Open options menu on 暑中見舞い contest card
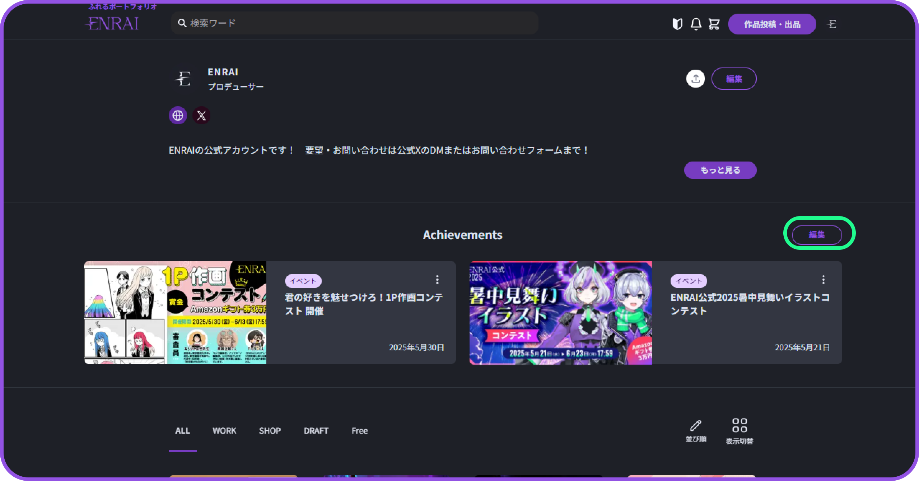This screenshot has width=919, height=481. coord(823,279)
